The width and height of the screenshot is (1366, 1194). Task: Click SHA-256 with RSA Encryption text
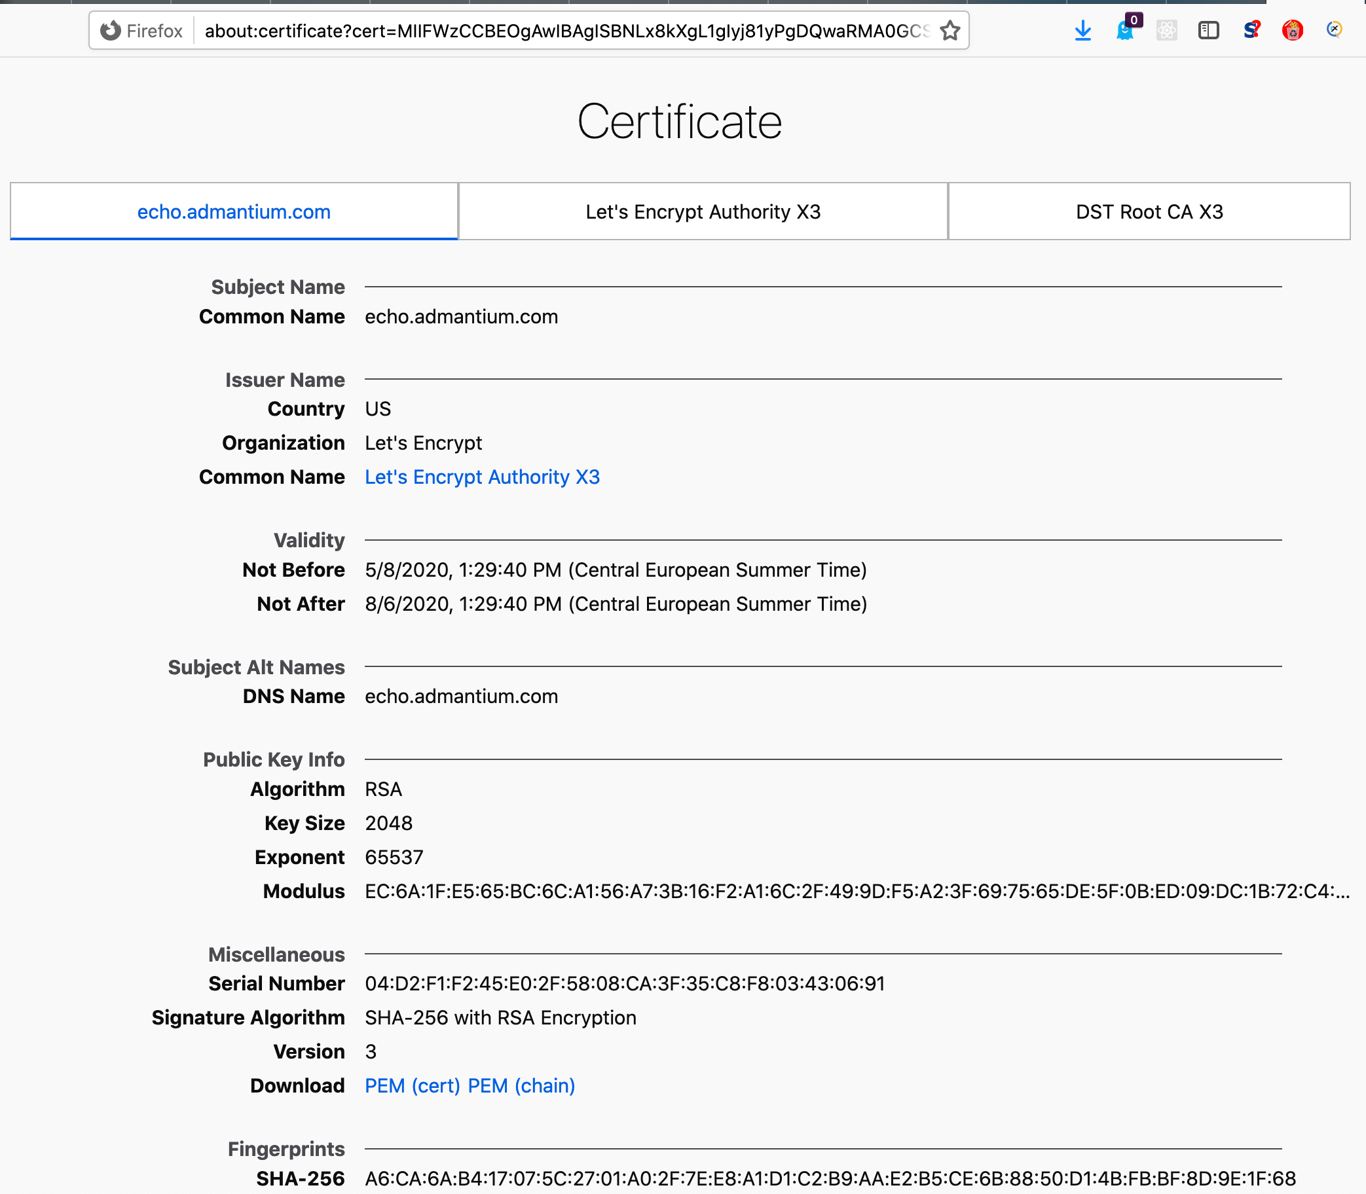501,1018
